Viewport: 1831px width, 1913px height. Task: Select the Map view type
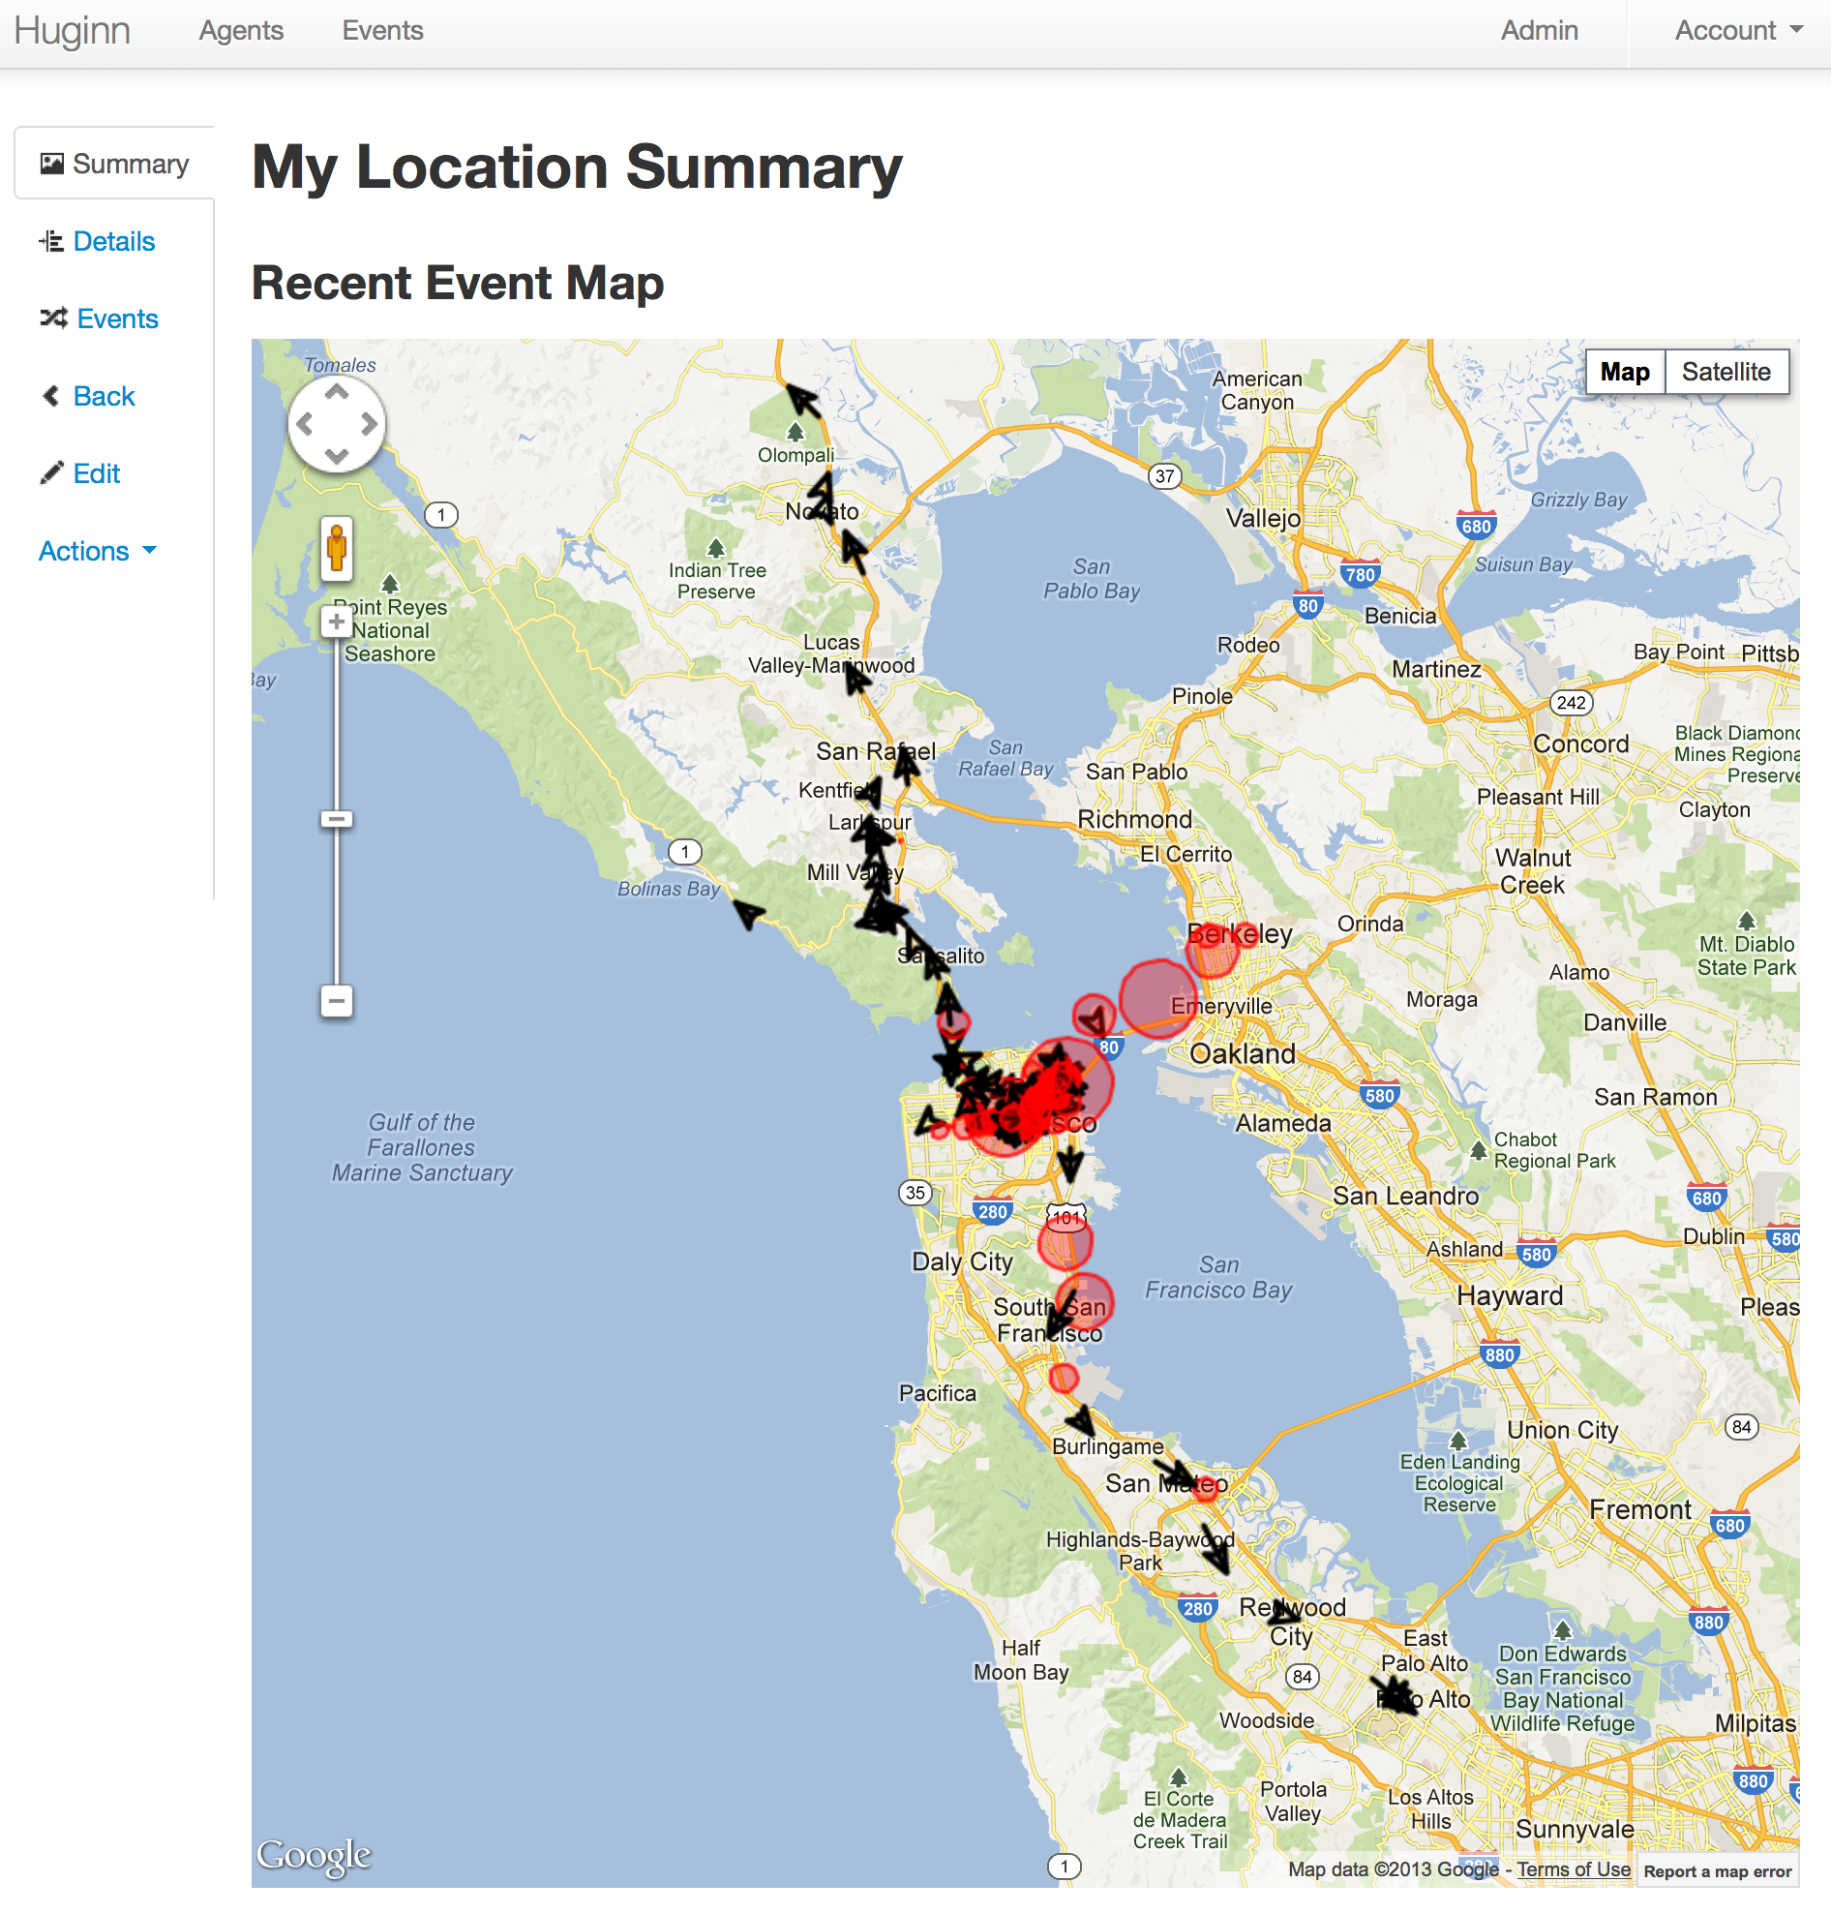coord(1624,372)
